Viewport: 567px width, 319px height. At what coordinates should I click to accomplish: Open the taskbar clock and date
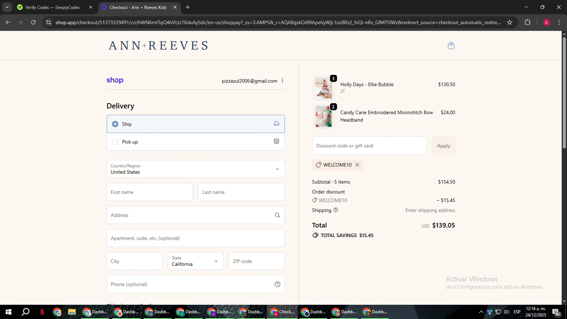536,312
